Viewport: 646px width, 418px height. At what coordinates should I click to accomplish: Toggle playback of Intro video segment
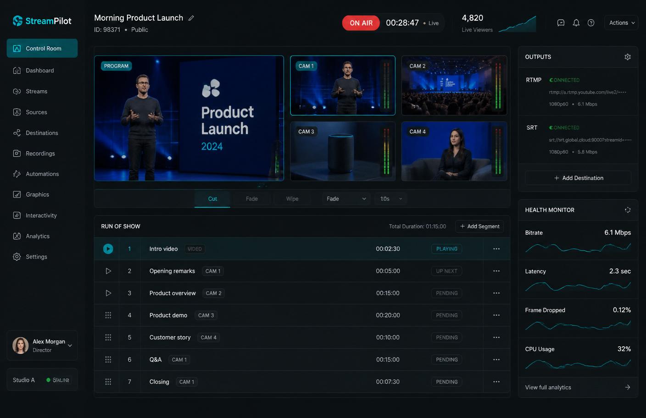[108, 249]
